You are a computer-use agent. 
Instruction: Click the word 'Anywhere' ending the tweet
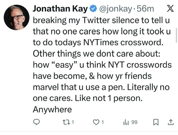pyautogui.click(x=52, y=109)
